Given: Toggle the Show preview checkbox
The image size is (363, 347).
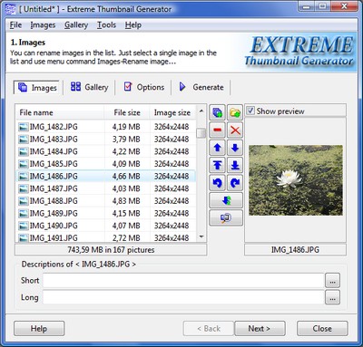Looking at the screenshot, I should (x=250, y=111).
